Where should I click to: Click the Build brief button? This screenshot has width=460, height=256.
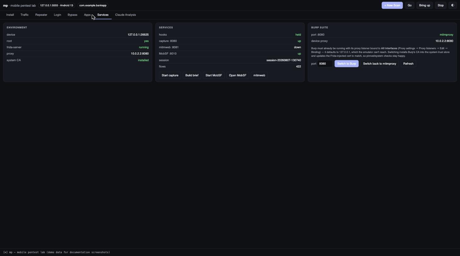coord(192,75)
